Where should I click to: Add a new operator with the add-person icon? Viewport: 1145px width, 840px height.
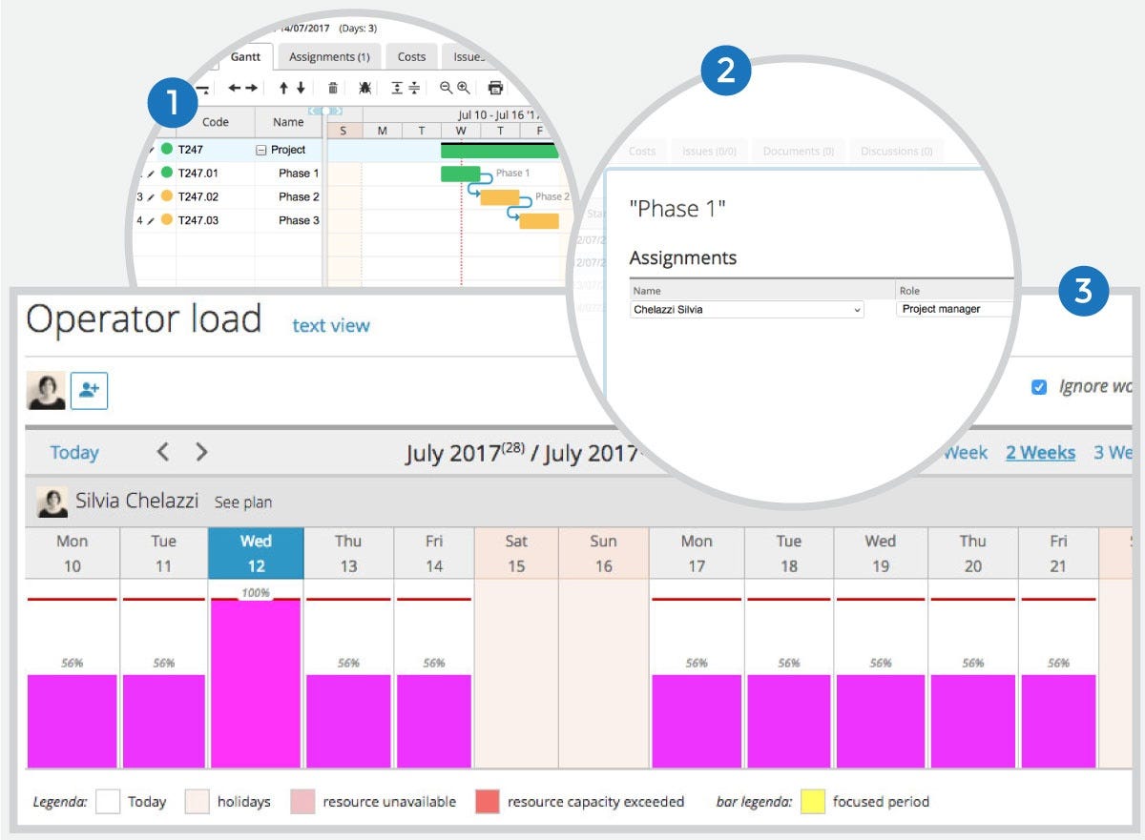(90, 390)
